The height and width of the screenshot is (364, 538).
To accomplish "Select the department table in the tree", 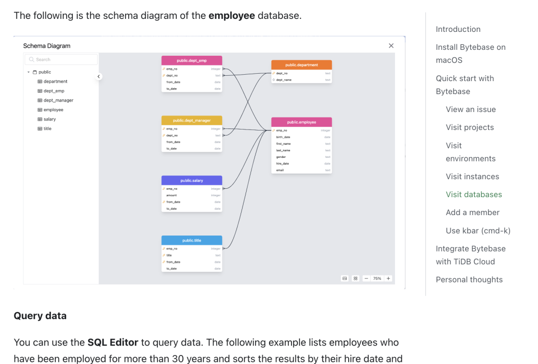I will 52,81.
